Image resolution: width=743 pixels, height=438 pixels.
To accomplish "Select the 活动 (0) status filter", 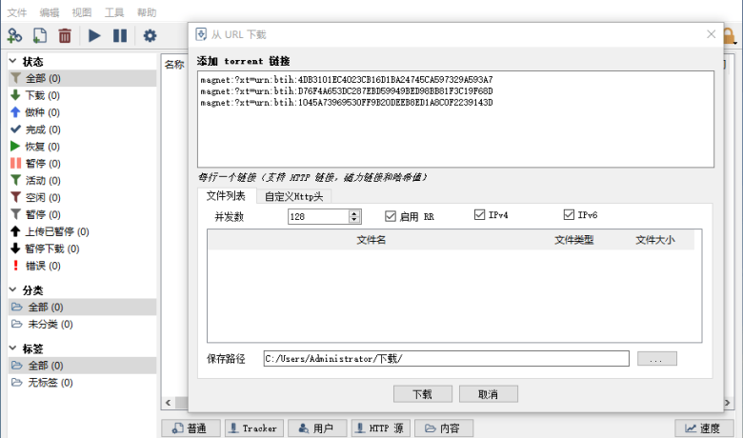I will (x=83, y=180).
